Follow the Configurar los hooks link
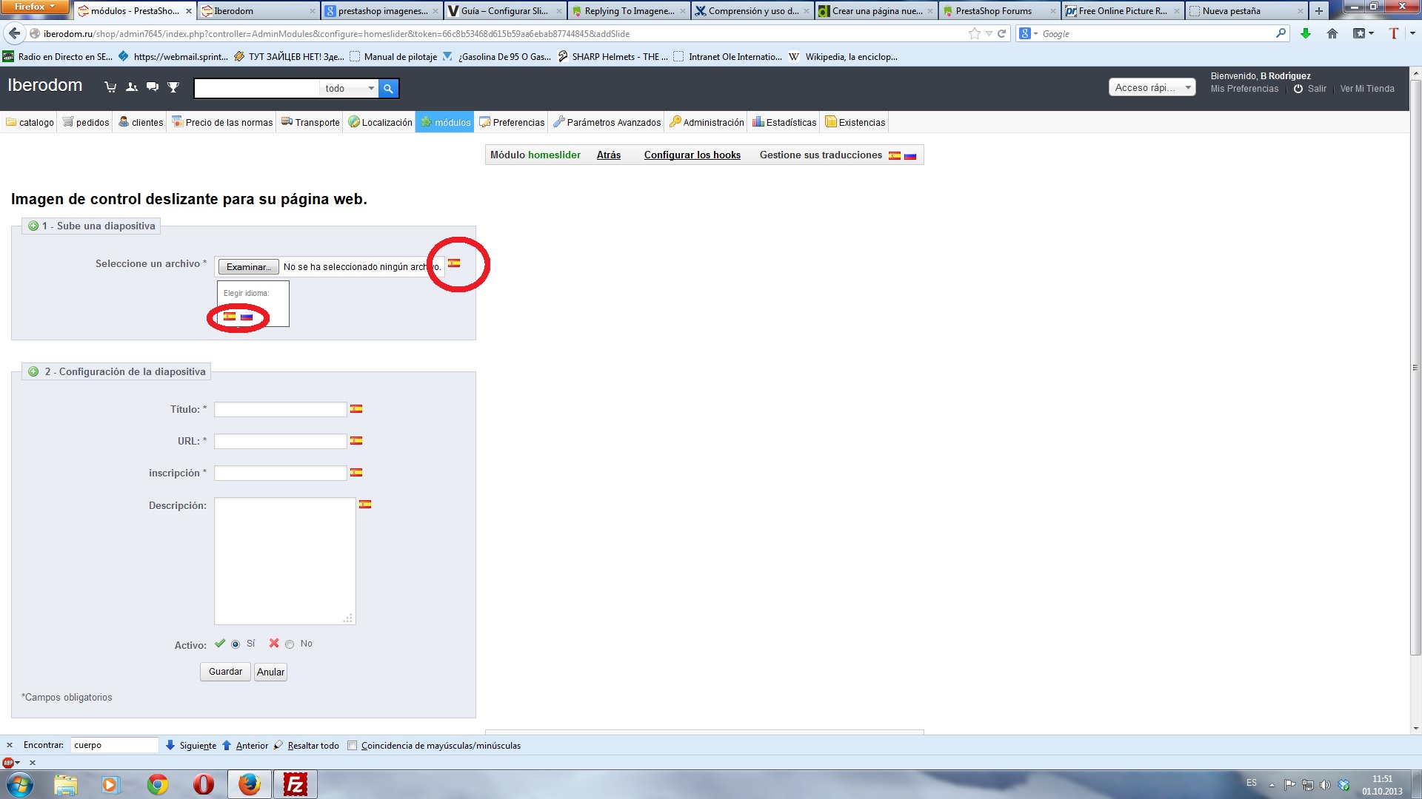The width and height of the screenshot is (1422, 799). [x=692, y=155]
